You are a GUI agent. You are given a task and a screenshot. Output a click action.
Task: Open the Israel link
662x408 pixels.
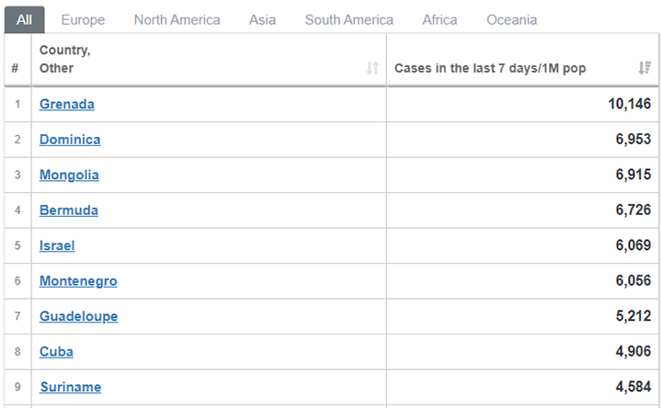pyautogui.click(x=57, y=245)
